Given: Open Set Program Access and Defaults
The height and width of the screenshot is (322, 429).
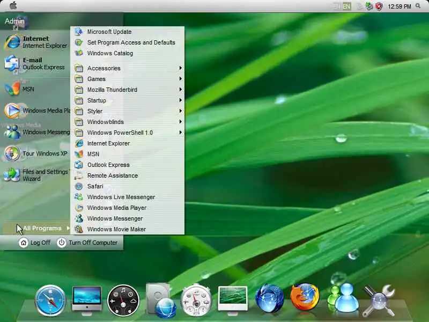Looking at the screenshot, I should [x=128, y=42].
